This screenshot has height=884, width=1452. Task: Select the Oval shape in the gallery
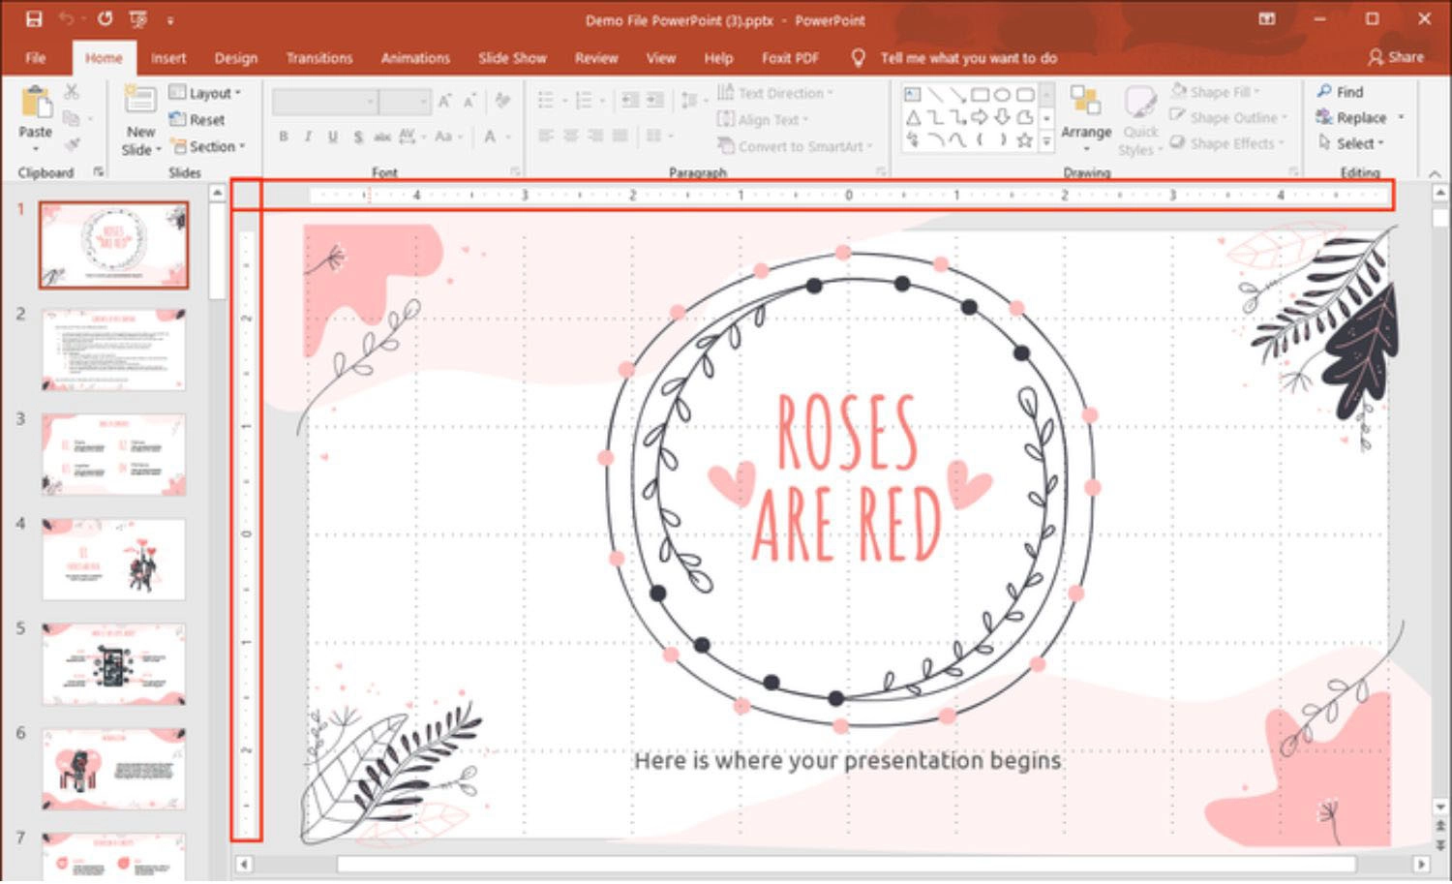click(x=1002, y=94)
